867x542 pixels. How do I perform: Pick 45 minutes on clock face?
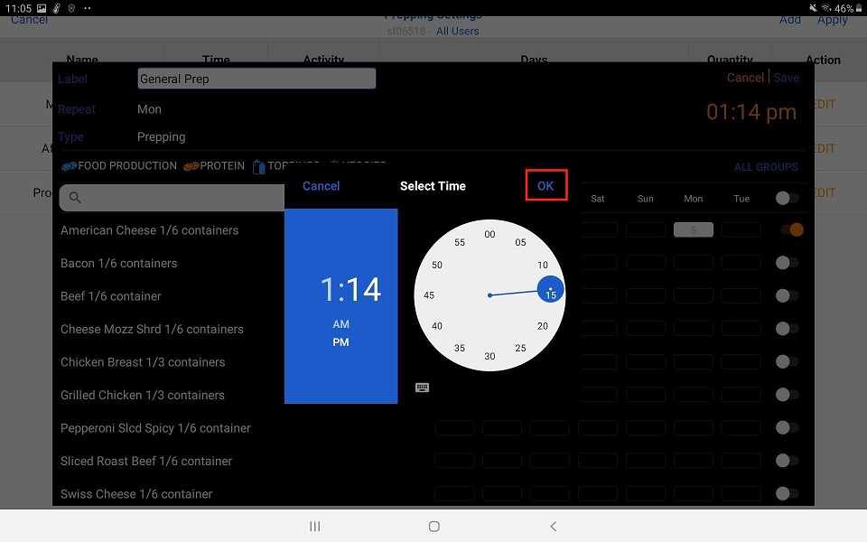click(x=428, y=295)
